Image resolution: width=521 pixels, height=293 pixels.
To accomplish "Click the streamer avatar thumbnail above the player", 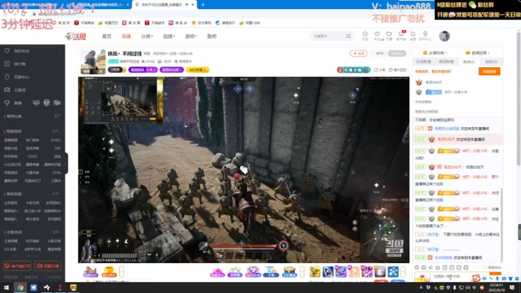I will tap(92, 62).
